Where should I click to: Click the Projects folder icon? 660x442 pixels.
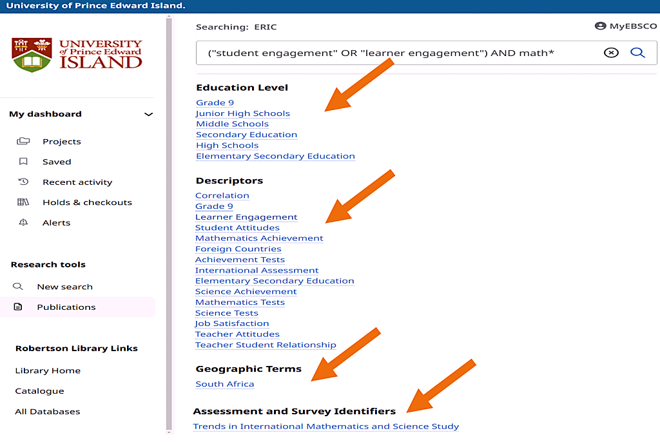point(23,141)
